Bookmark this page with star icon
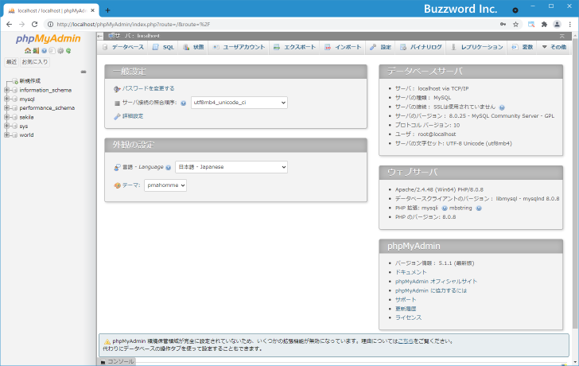The height and width of the screenshot is (366, 579). 516,25
